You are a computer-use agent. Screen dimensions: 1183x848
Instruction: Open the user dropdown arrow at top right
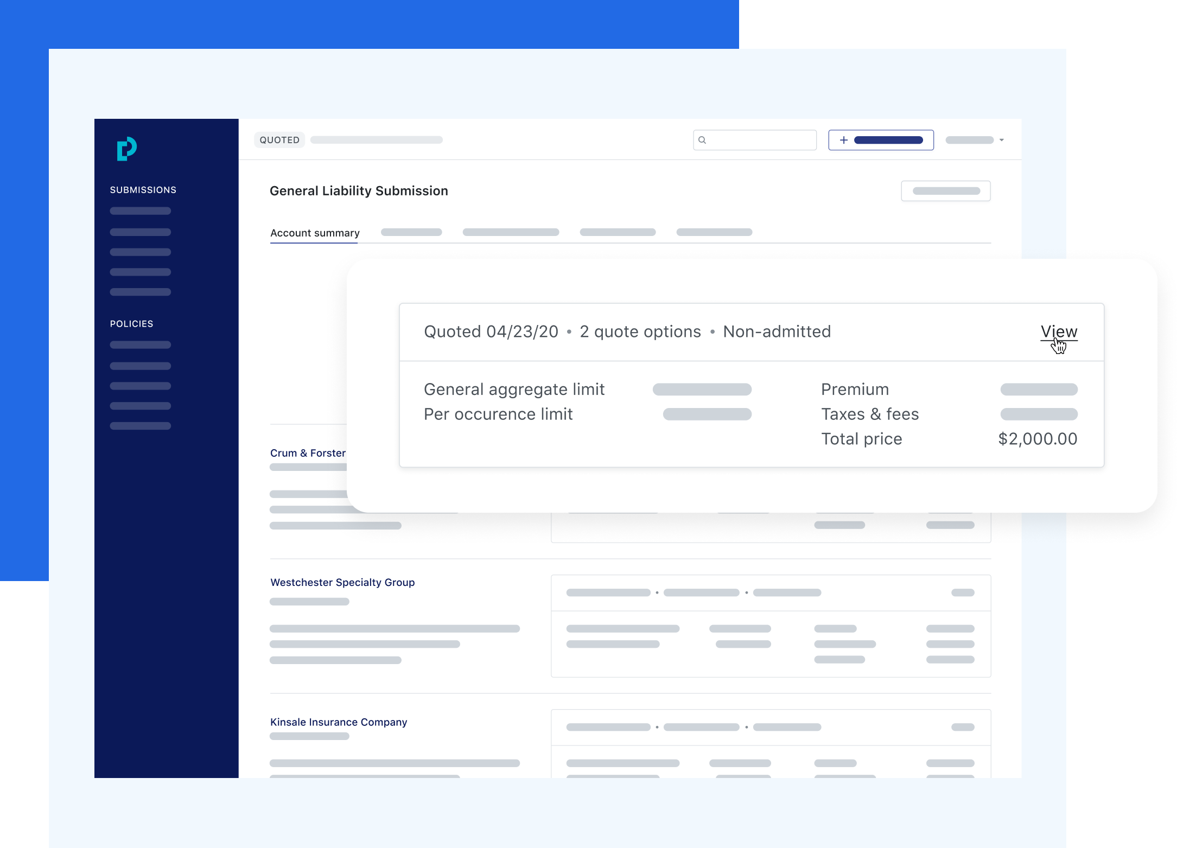(1002, 140)
